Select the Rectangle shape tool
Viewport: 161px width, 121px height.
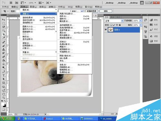[4, 83]
